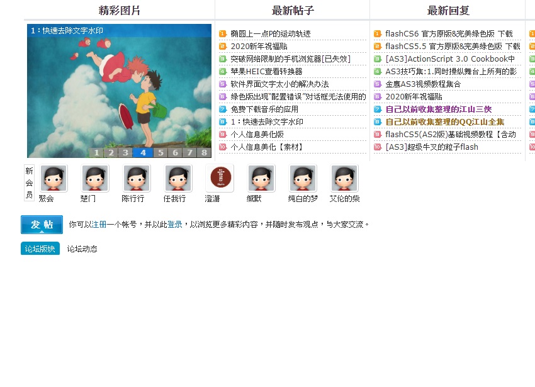
Task: Open reply AS3技巧集:1.同时操纵舞台上所有的影
Action: coord(451,72)
